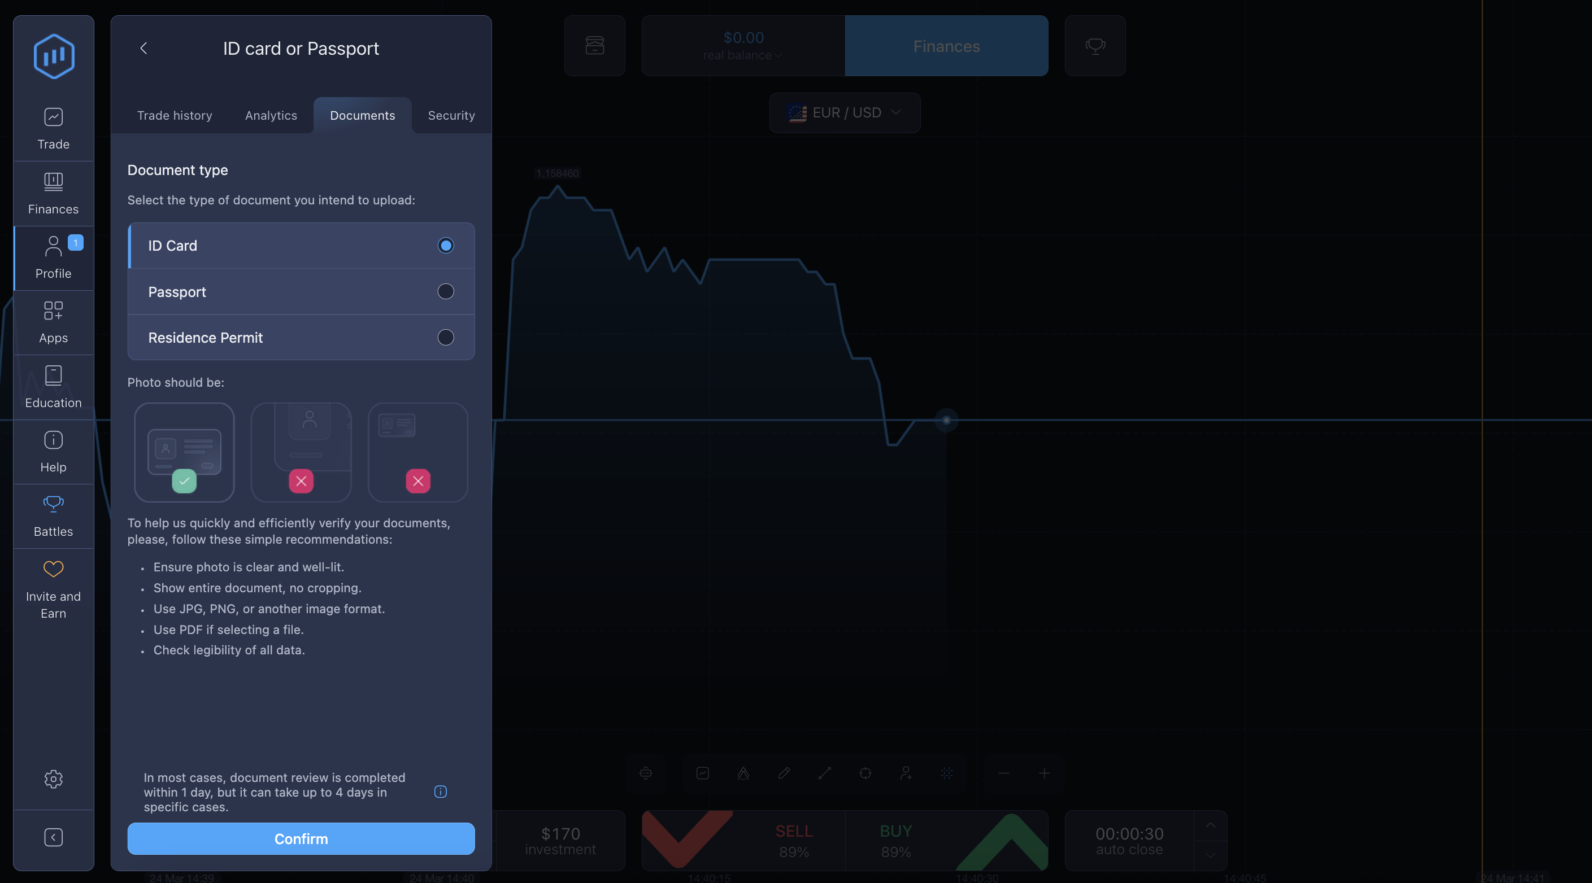Select the chart type icon in toolbar
Screen dimensions: 1592x883
click(x=702, y=773)
